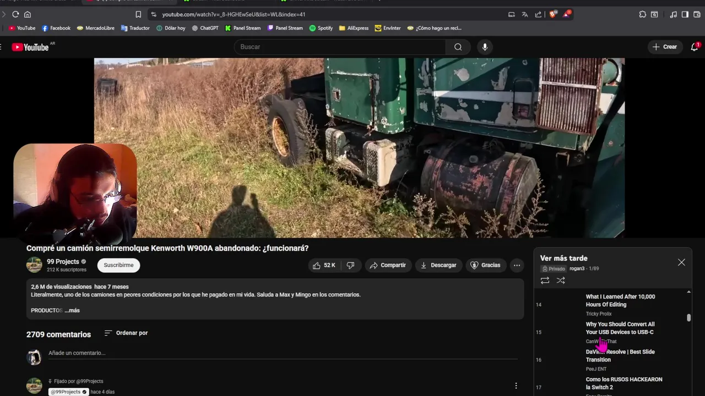The height and width of the screenshot is (396, 705).
Task: Play 'Why You Should Convert All Your USB Devices'
Action: click(x=620, y=328)
